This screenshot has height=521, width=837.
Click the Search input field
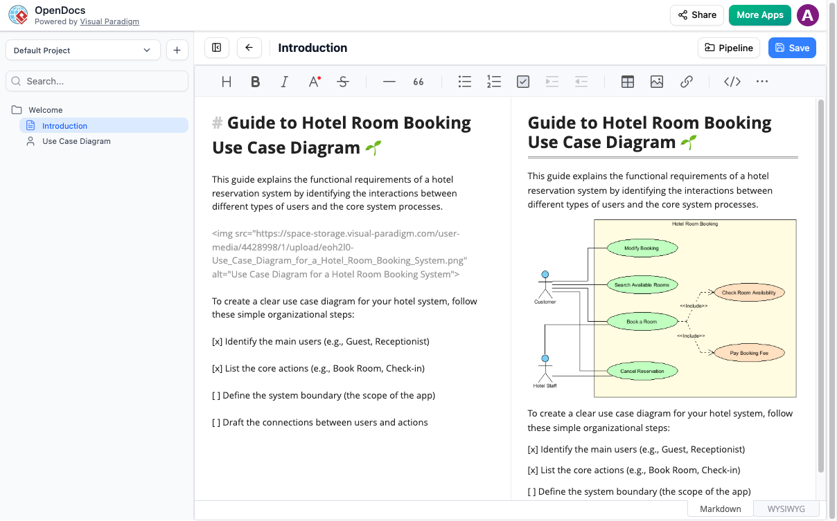pos(97,81)
